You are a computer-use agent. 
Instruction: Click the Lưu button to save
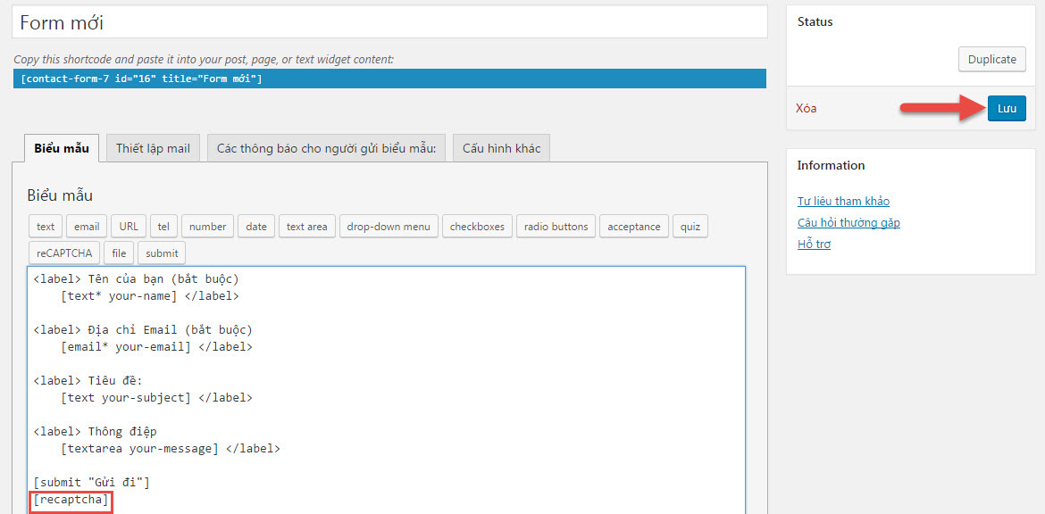coord(1007,108)
